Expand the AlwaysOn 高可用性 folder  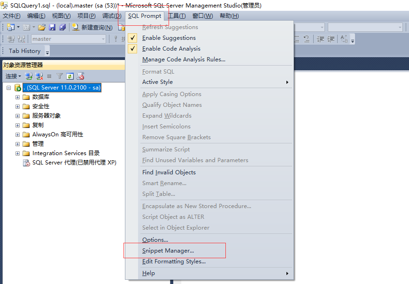(x=17, y=135)
